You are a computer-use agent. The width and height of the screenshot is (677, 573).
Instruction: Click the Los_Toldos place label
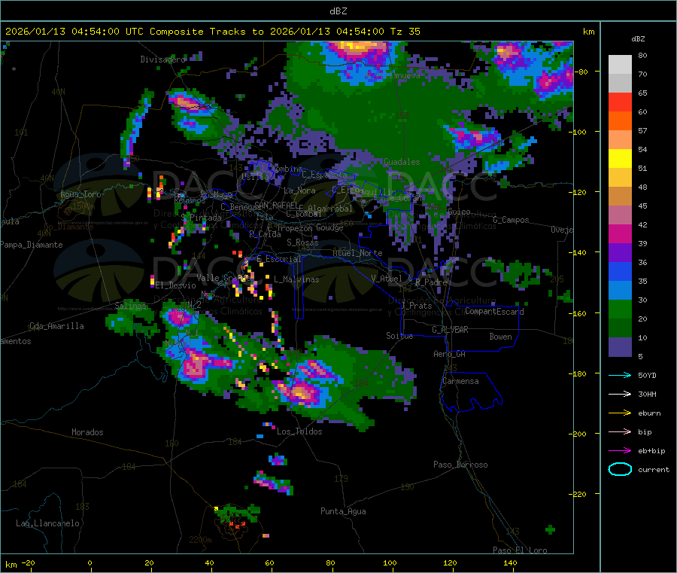[299, 431]
